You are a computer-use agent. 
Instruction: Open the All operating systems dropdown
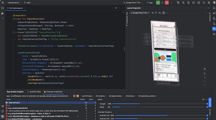148,96
